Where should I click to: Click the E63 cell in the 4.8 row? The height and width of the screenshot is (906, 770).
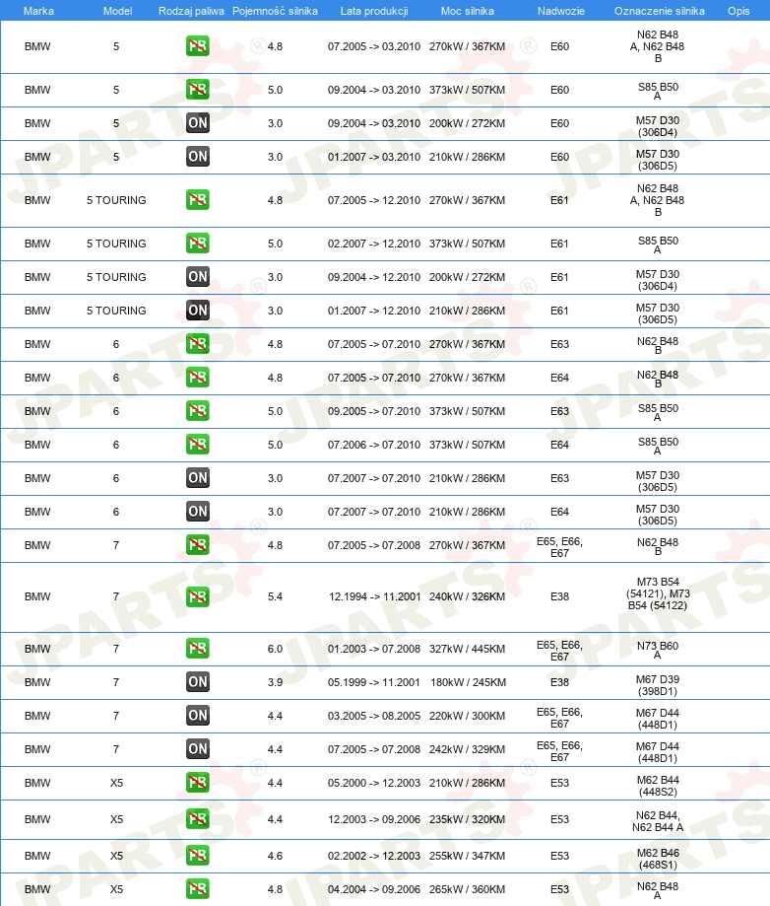559,344
